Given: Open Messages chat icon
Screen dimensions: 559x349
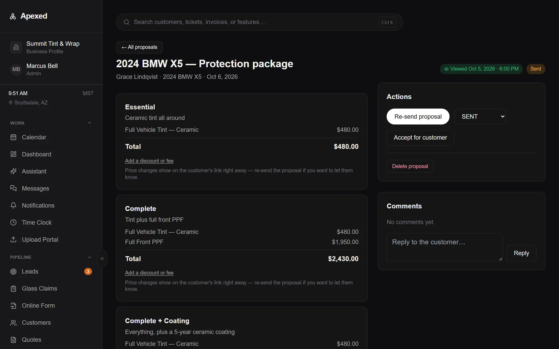Looking at the screenshot, I should tap(13, 188).
